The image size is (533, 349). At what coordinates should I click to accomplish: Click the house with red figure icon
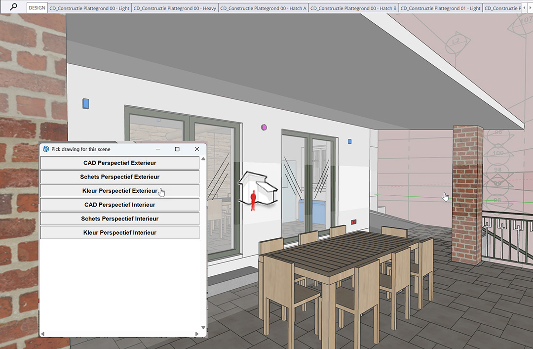tap(258, 191)
